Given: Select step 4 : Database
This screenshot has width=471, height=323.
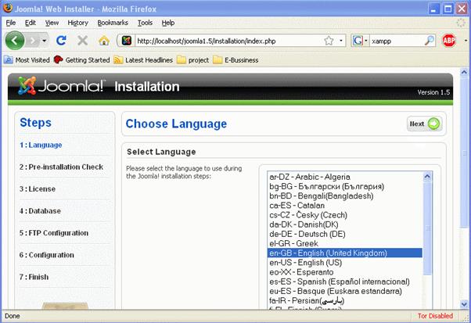Looking at the screenshot, I should [40, 211].
